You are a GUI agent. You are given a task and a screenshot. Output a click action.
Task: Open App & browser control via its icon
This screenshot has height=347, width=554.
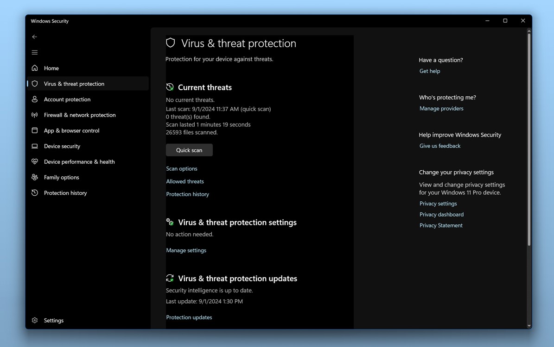(34, 130)
